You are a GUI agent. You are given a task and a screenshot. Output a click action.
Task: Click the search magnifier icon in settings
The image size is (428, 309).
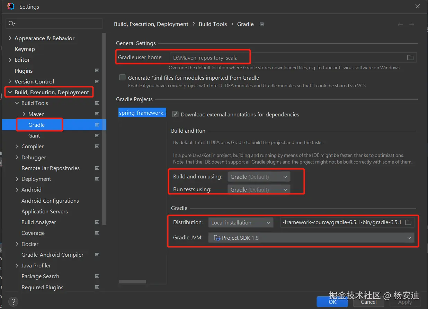[11, 24]
